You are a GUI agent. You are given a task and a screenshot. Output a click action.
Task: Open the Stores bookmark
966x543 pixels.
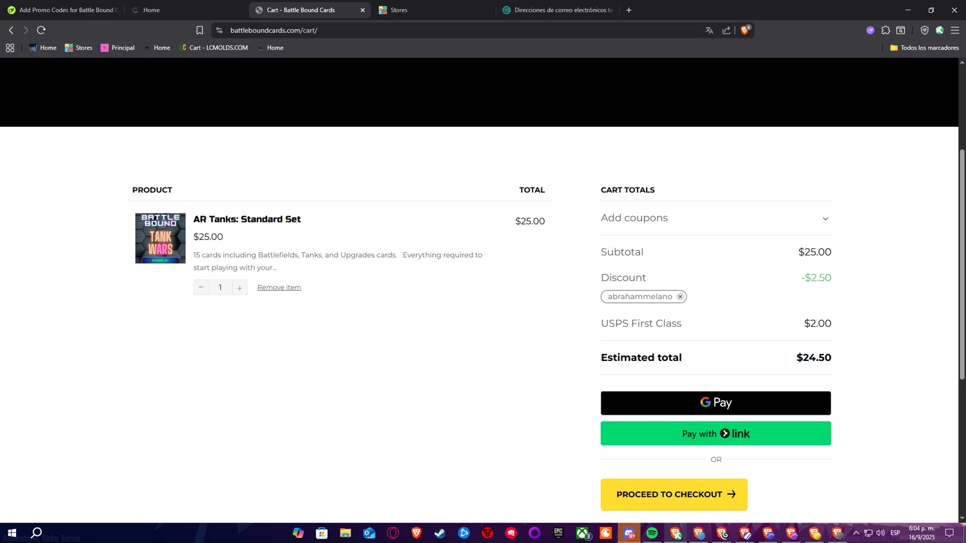(x=79, y=48)
